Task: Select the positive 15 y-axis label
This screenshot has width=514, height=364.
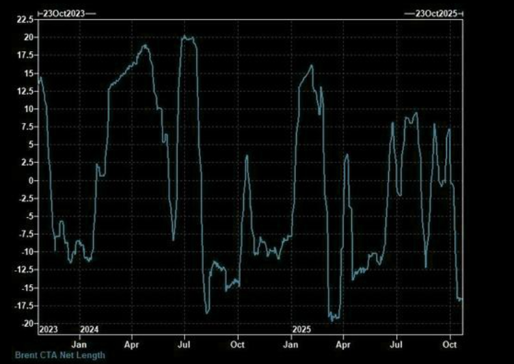Action: coord(27,55)
